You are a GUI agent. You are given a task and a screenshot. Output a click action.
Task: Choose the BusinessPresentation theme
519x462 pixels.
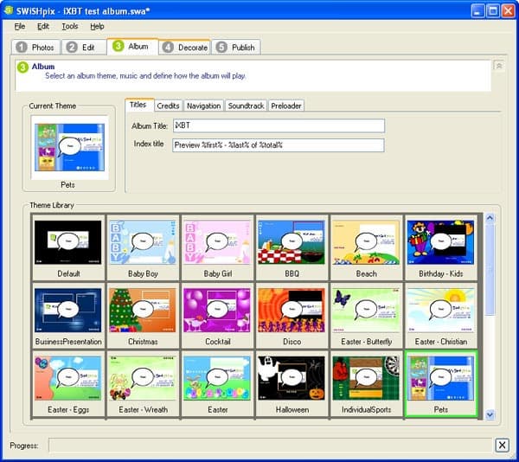[68, 315]
